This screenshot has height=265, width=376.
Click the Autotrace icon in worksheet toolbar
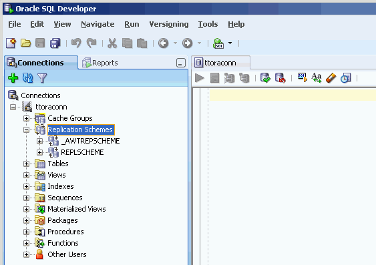pyautogui.click(x=229, y=78)
